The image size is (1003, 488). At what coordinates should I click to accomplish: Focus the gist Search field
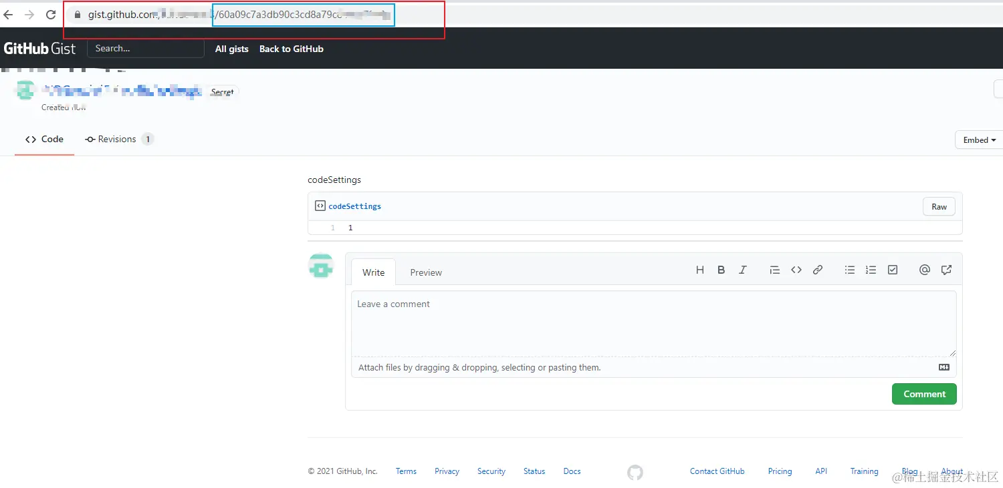click(146, 48)
